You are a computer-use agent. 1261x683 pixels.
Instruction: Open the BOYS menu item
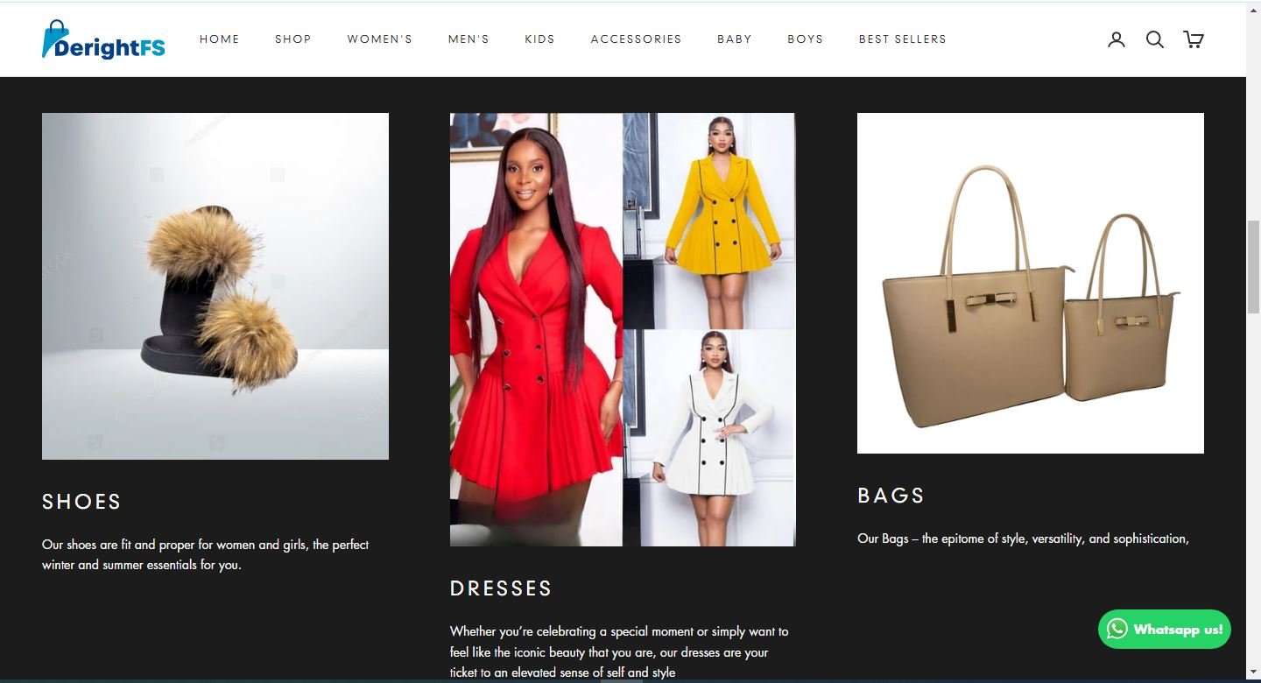tap(806, 39)
